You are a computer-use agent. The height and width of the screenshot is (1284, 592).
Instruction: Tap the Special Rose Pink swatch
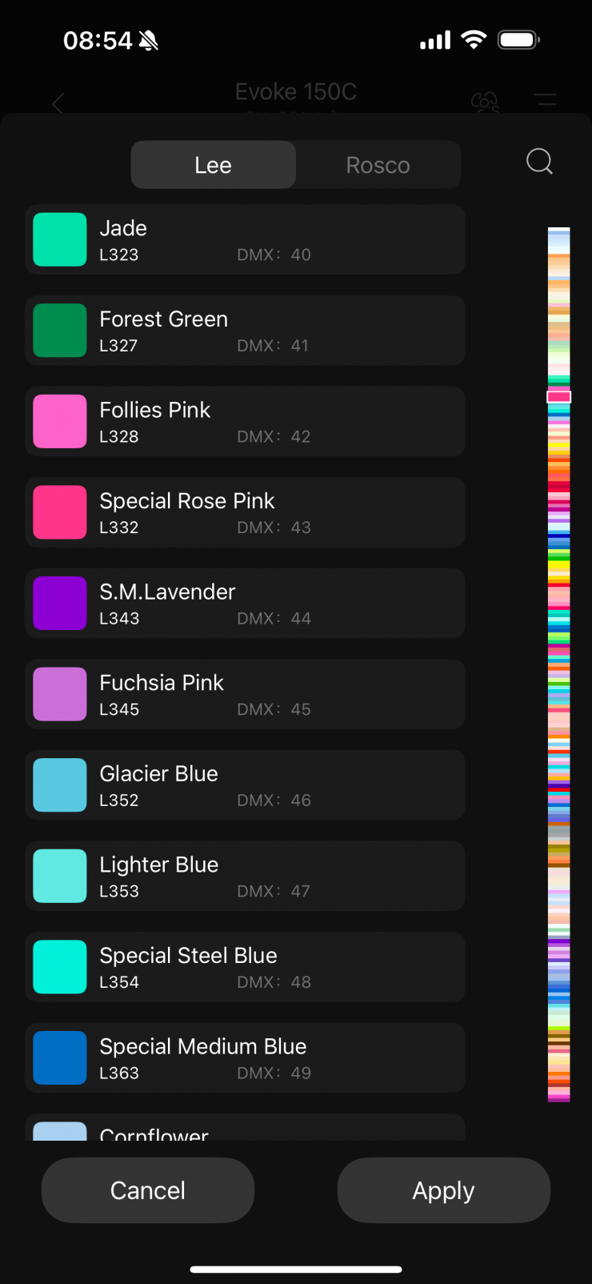coord(60,512)
